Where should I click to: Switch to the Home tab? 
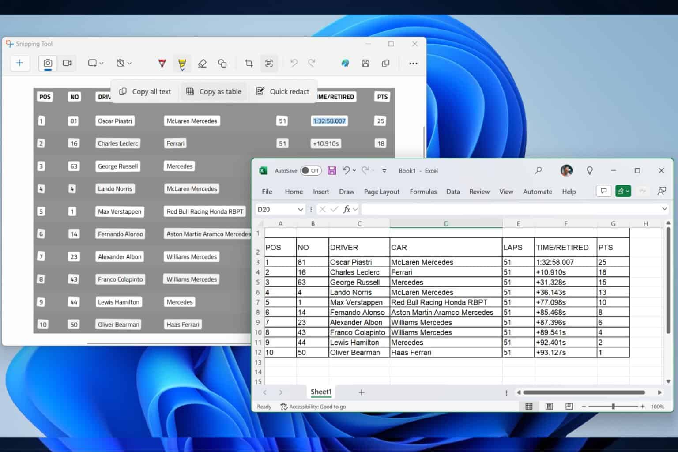click(294, 192)
